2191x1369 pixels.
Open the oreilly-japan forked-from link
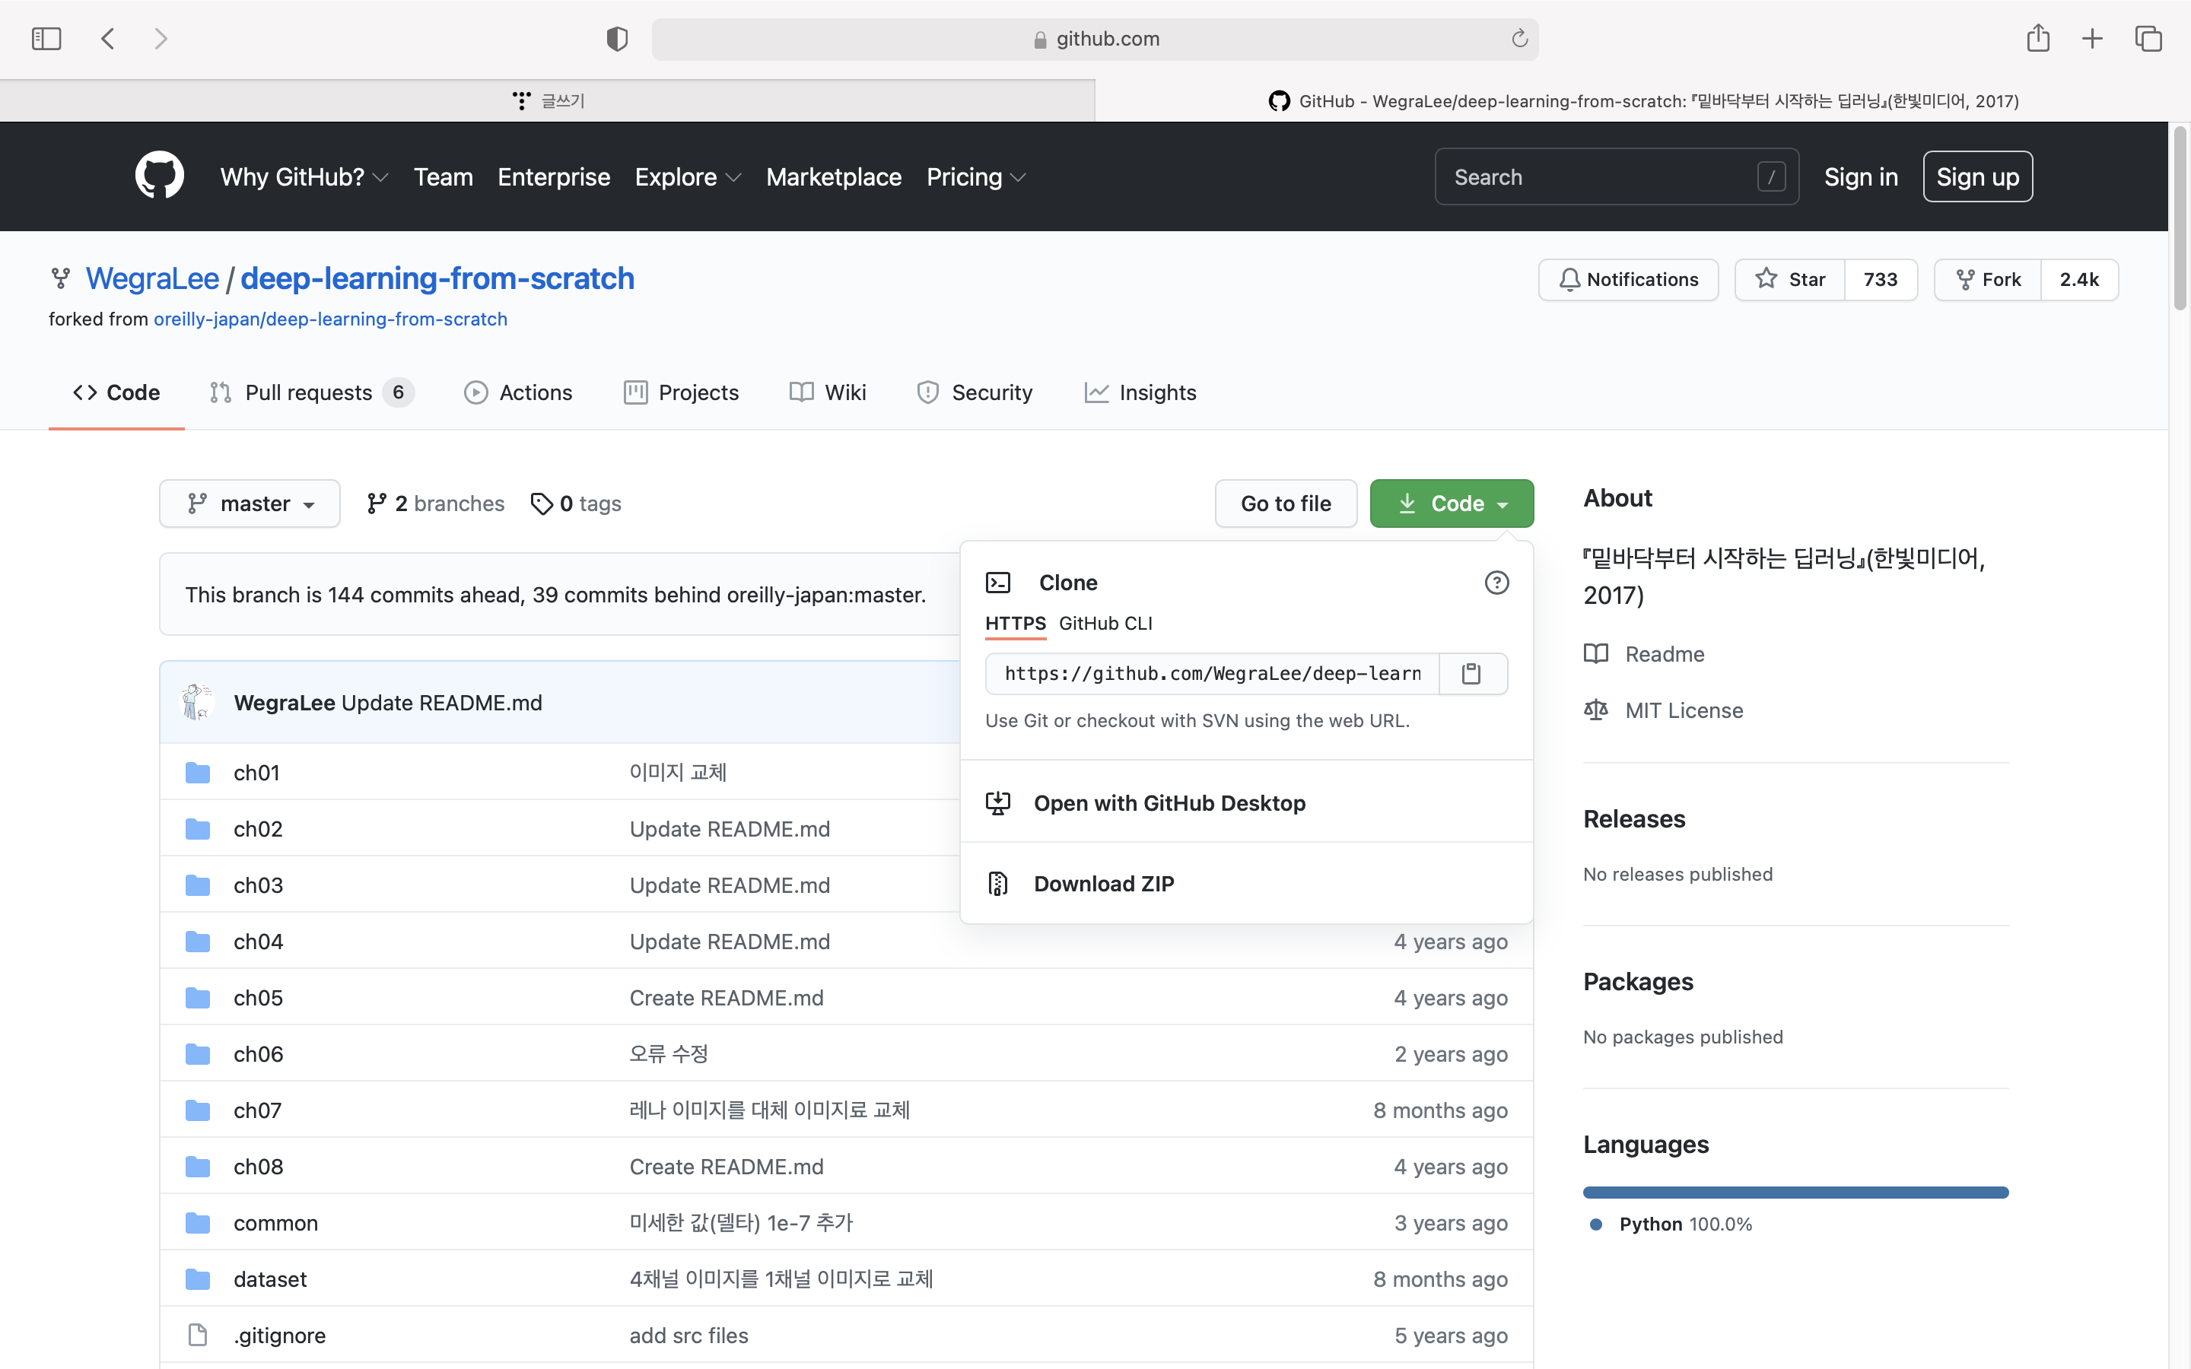330,319
